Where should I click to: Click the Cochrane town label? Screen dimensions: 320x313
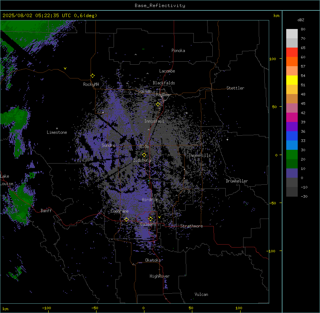120,211
